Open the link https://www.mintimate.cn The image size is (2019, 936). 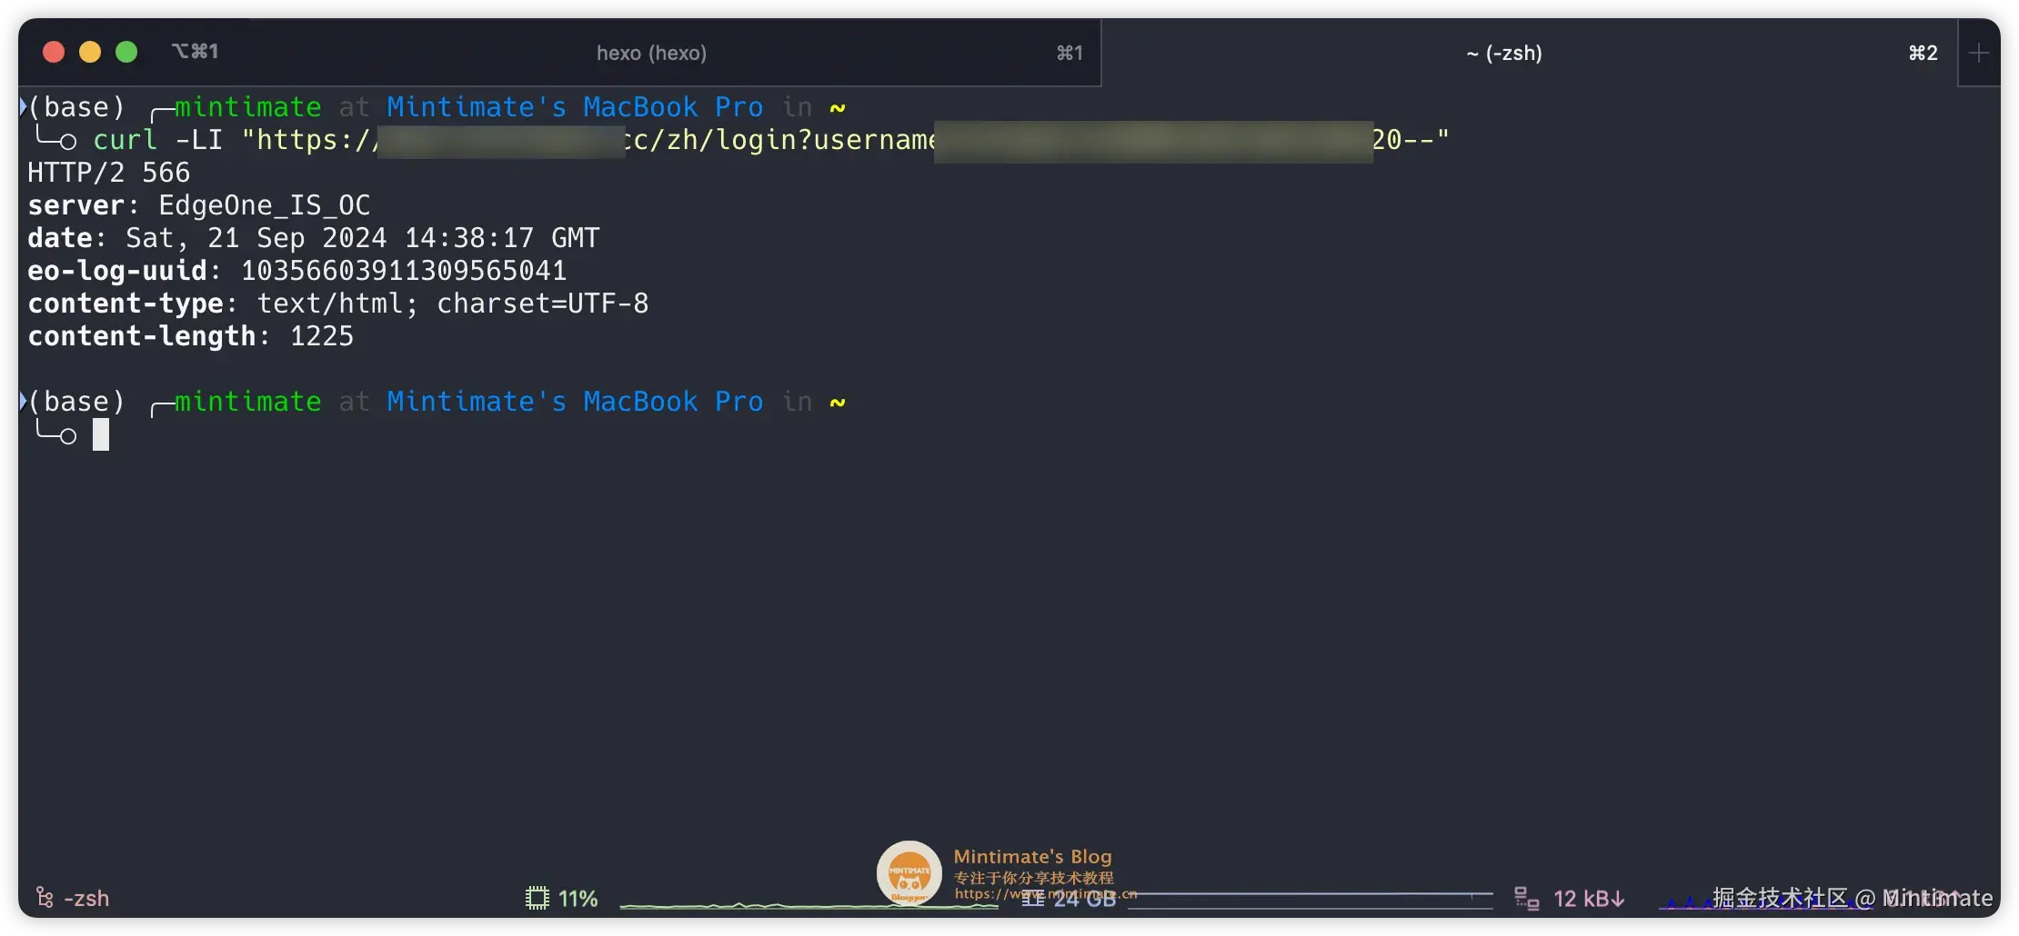click(x=1046, y=894)
